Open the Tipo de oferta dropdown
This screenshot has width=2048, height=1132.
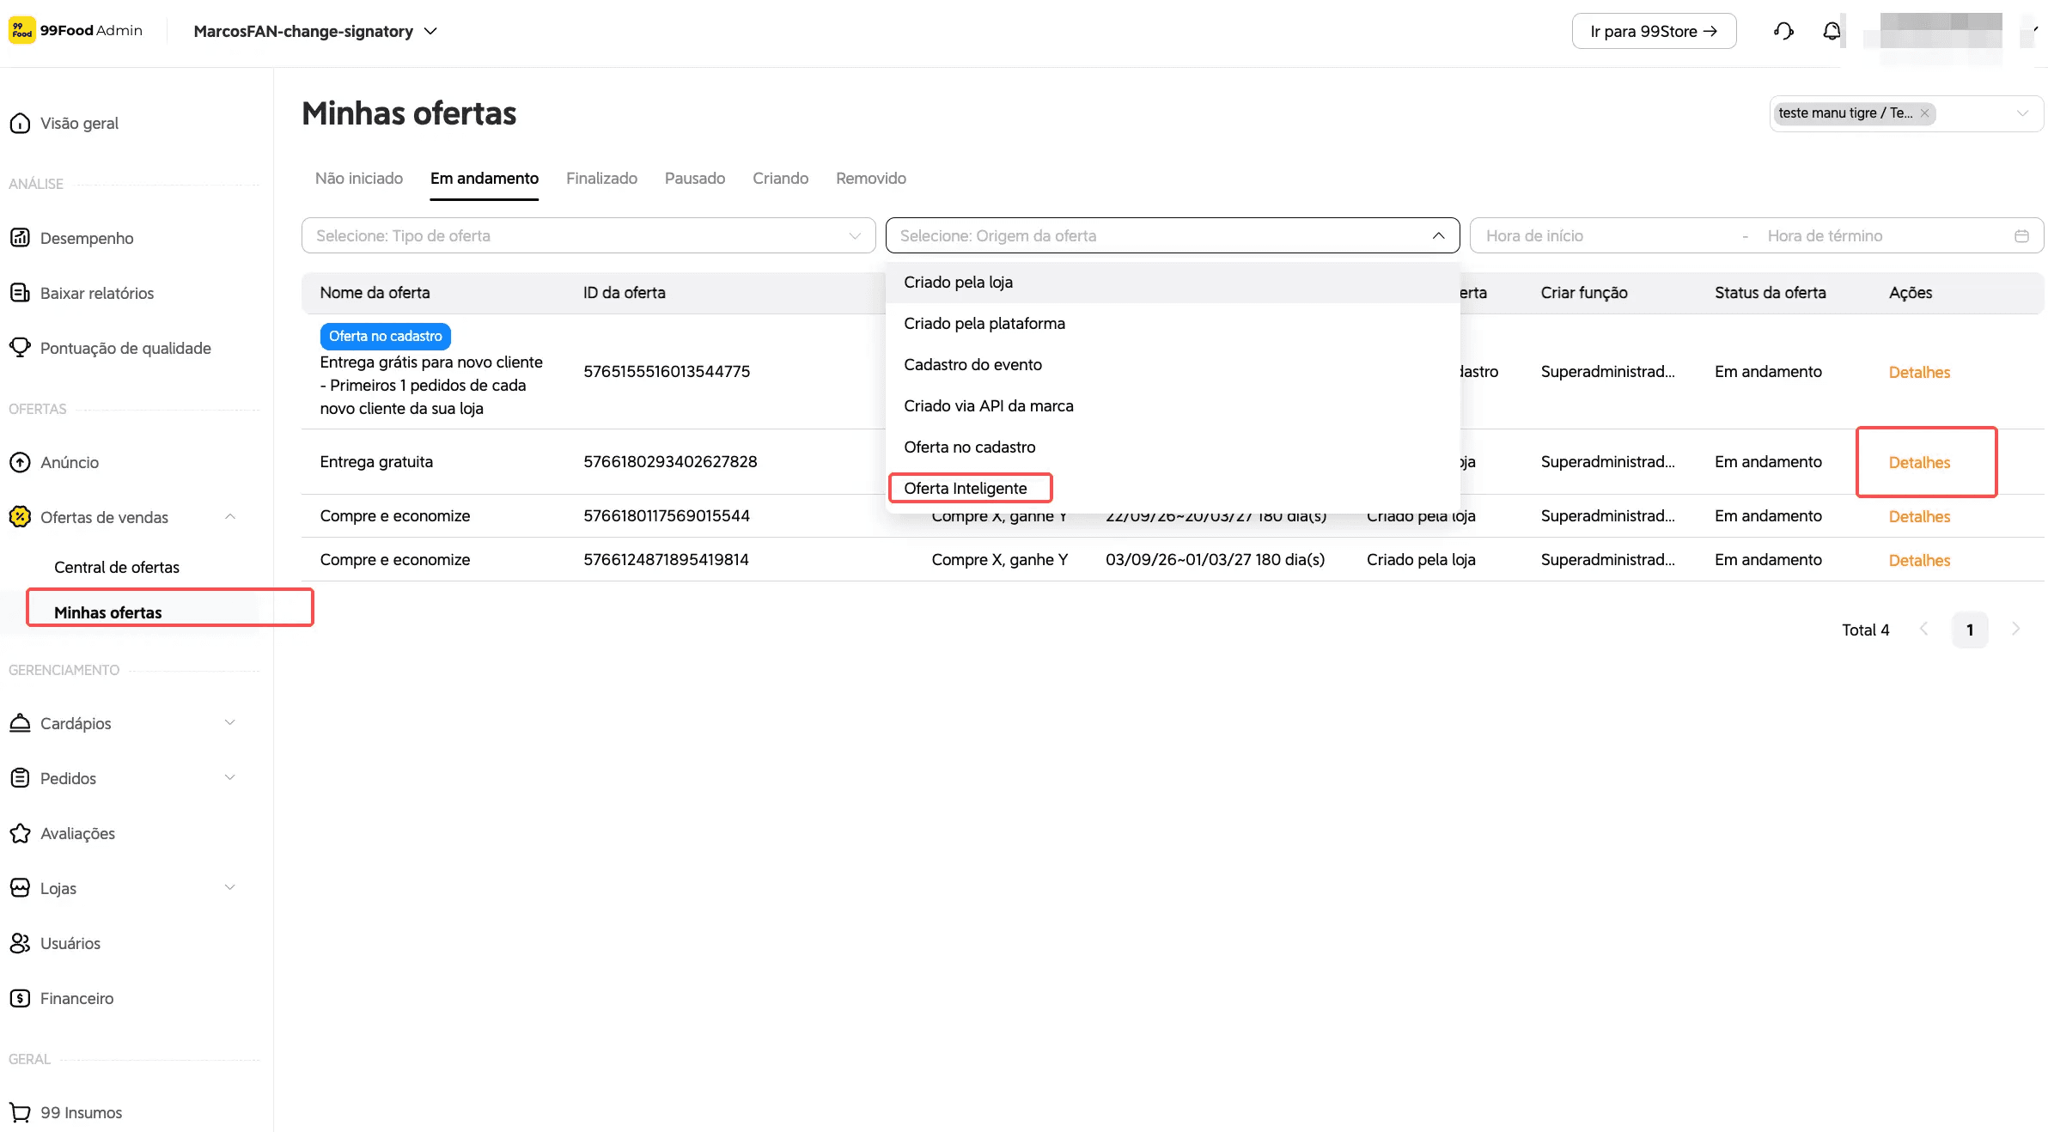(588, 235)
